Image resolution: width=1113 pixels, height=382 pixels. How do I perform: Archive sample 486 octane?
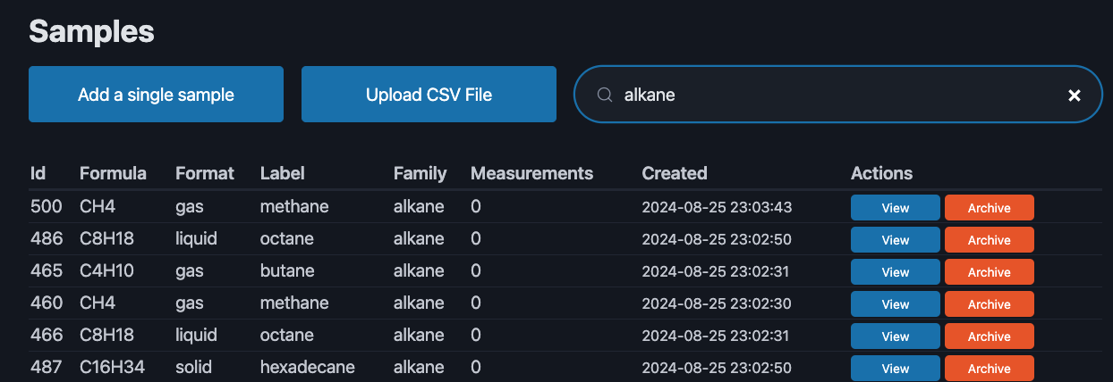989,240
